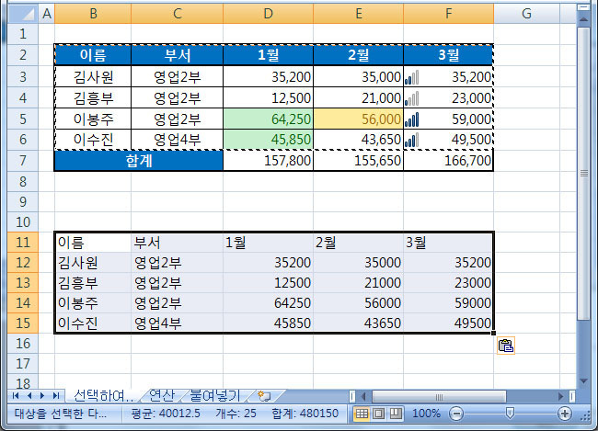Image resolution: width=598 pixels, height=431 pixels.
Task: Select column B header
Action: pos(93,14)
